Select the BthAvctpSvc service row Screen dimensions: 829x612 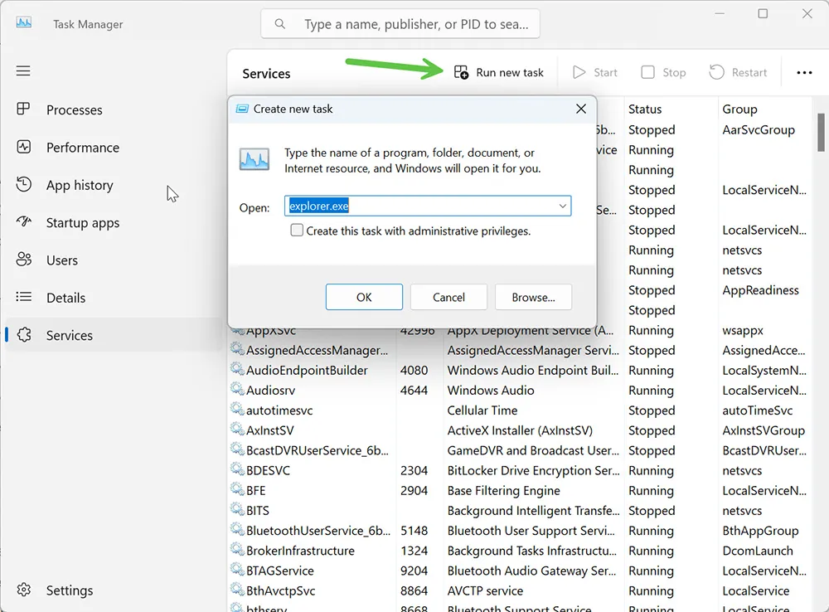pyautogui.click(x=521, y=590)
